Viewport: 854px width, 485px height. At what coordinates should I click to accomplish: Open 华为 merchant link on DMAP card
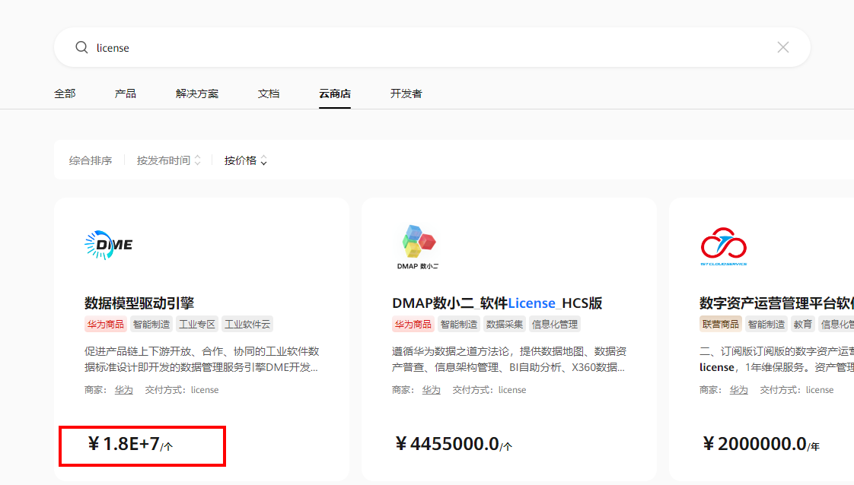(432, 390)
